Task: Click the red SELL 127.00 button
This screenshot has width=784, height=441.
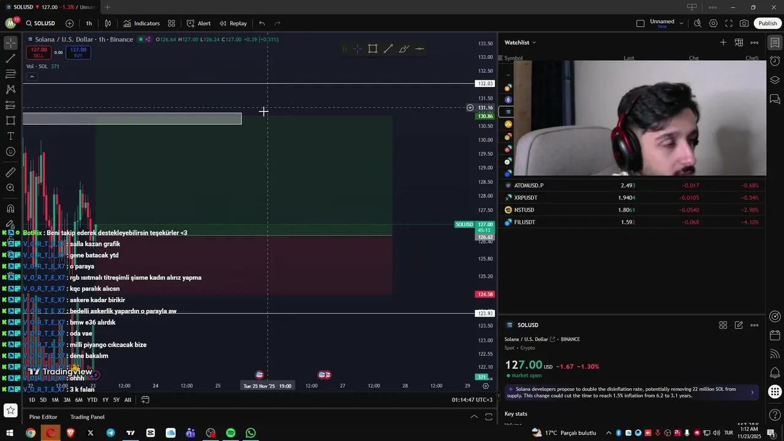Action: (39, 52)
